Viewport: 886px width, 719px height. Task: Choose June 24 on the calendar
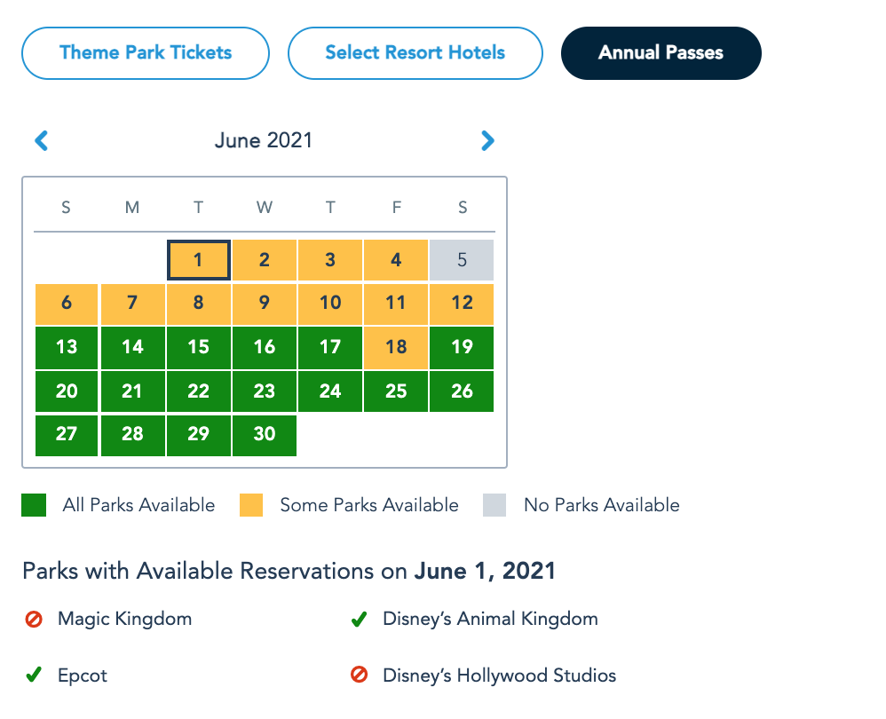pyautogui.click(x=330, y=391)
